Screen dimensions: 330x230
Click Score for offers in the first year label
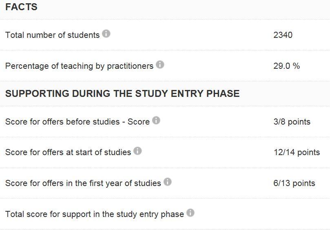tap(83, 183)
